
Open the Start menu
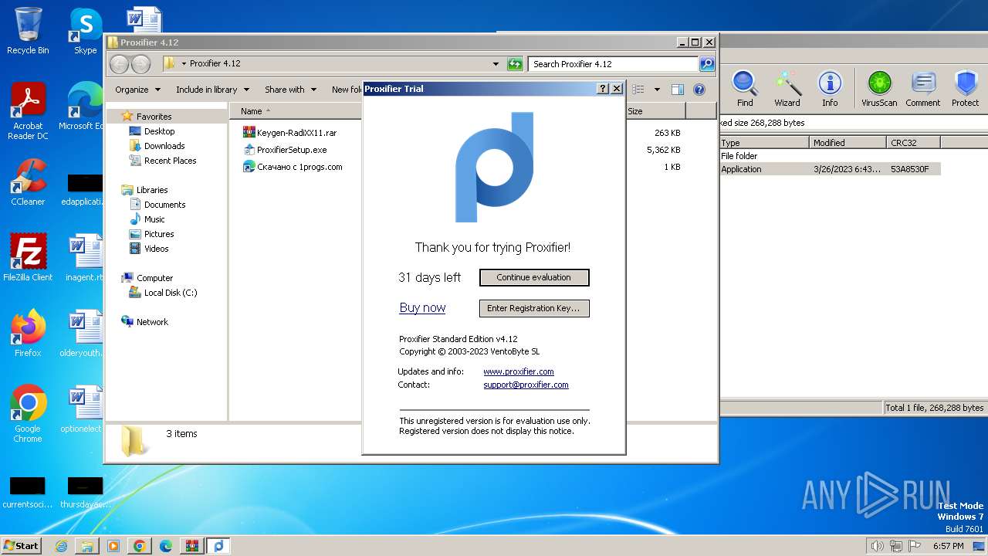pos(22,545)
